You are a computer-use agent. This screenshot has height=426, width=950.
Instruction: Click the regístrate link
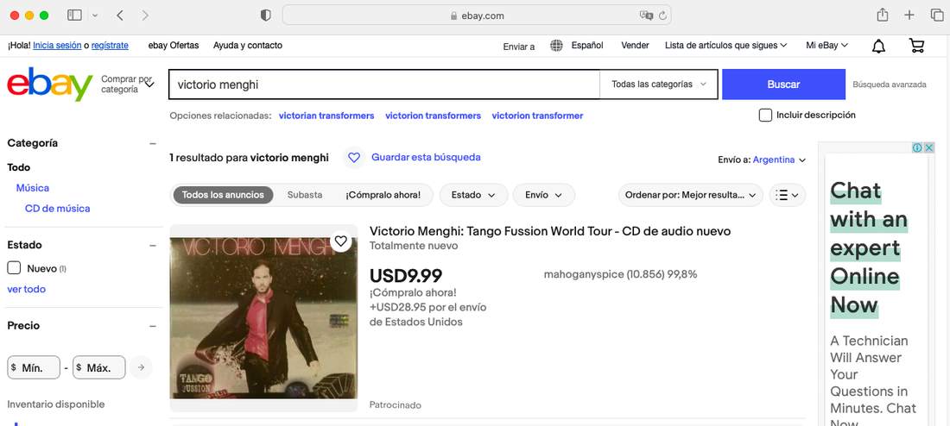[110, 46]
